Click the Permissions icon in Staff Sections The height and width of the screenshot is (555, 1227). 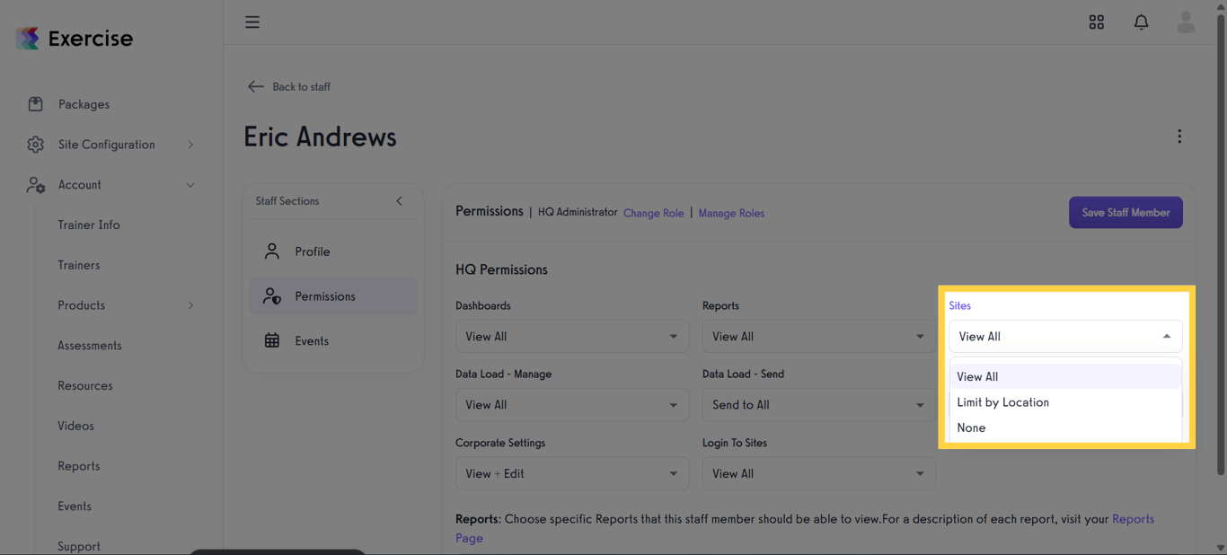272,295
